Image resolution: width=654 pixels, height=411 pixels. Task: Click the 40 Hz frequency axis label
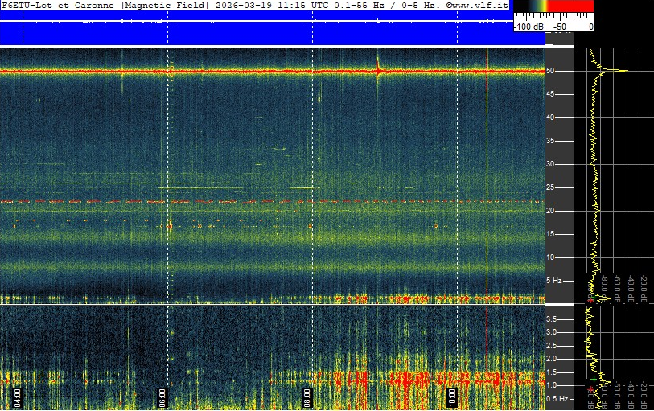click(551, 117)
